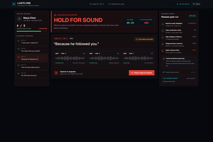This screenshot has width=213, height=142.
Task: Select check icon of line S14-L9
Action: pyautogui.click(x=18, y=73)
